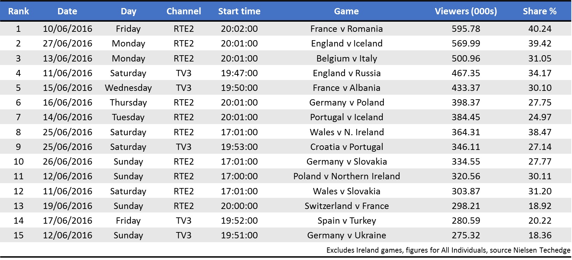
Task: Select share value 18.92
Action: pos(539,206)
